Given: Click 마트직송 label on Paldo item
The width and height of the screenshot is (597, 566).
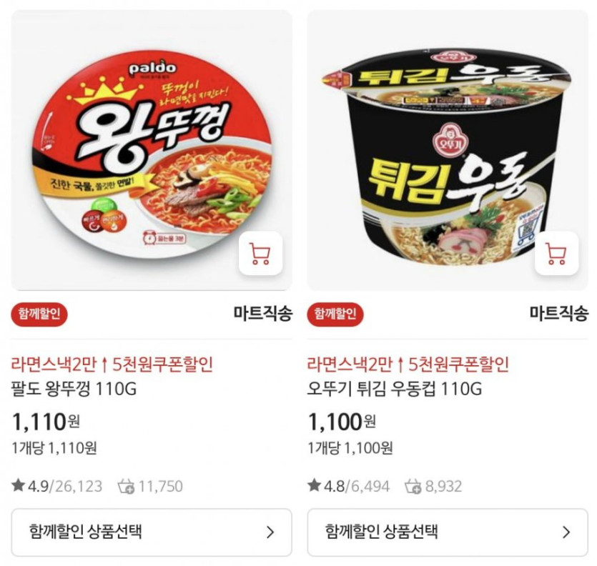Looking at the screenshot, I should point(262,314).
